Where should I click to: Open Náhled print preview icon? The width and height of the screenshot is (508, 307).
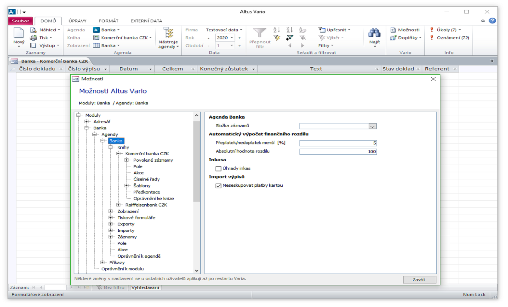33,30
